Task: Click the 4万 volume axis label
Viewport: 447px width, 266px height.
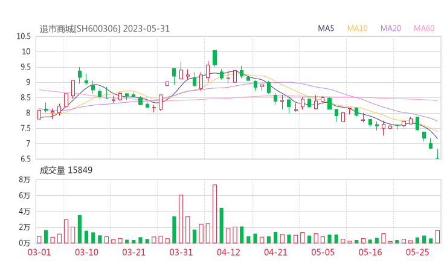Action: click(25, 212)
